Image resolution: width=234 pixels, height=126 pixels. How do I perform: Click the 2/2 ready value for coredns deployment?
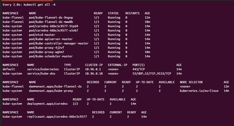click(75, 104)
